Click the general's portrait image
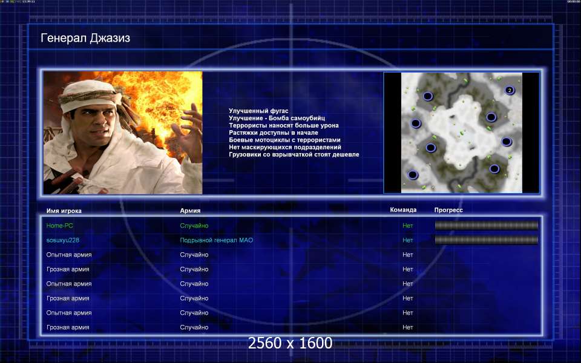581x363 pixels. point(123,132)
